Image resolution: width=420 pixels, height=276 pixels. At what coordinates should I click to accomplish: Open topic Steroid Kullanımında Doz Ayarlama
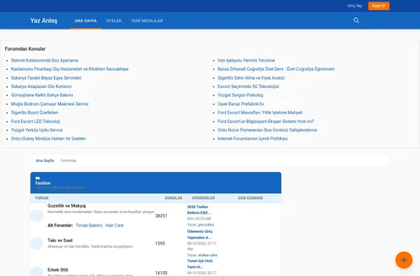pyautogui.click(x=45, y=61)
